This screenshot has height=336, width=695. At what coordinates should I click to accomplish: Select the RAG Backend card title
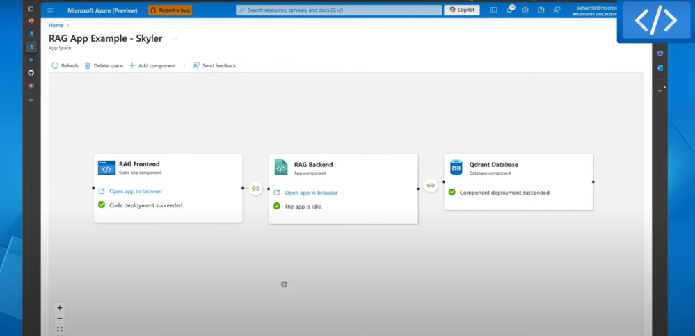point(313,164)
